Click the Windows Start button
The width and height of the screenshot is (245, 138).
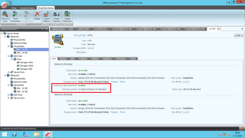pyautogui.click(x=5, y=134)
